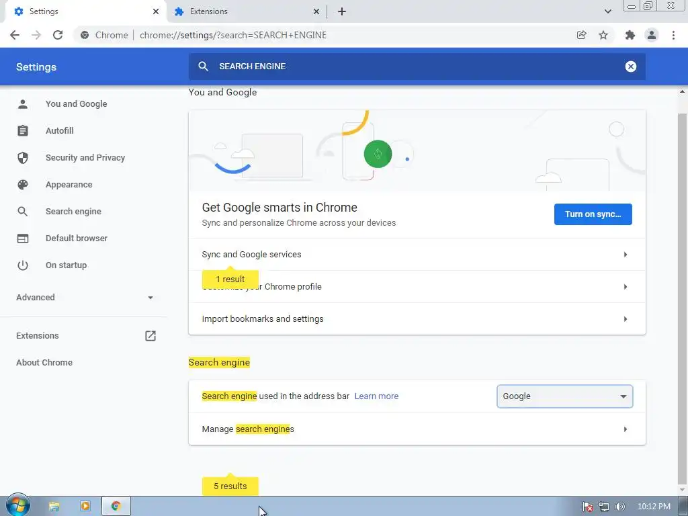Screen dimensions: 688x516
Task: Open Manage search engines
Action: pyautogui.click(x=417, y=429)
